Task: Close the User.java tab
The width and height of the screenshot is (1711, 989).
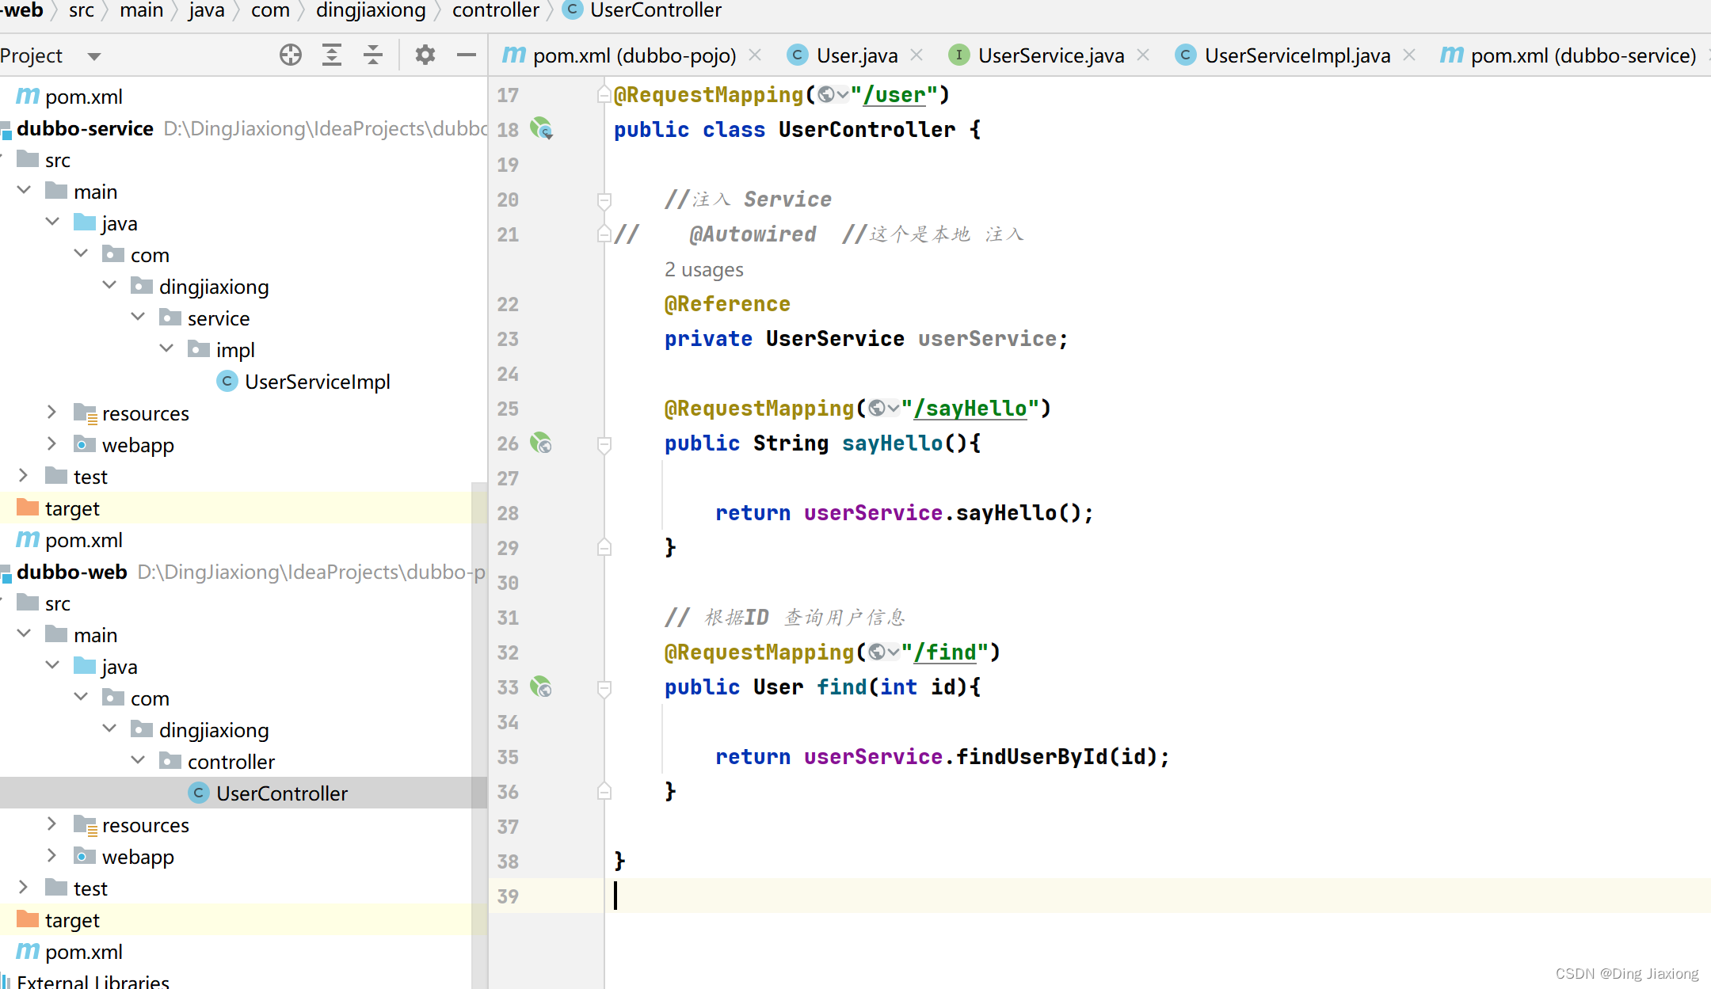Action: [x=916, y=55]
